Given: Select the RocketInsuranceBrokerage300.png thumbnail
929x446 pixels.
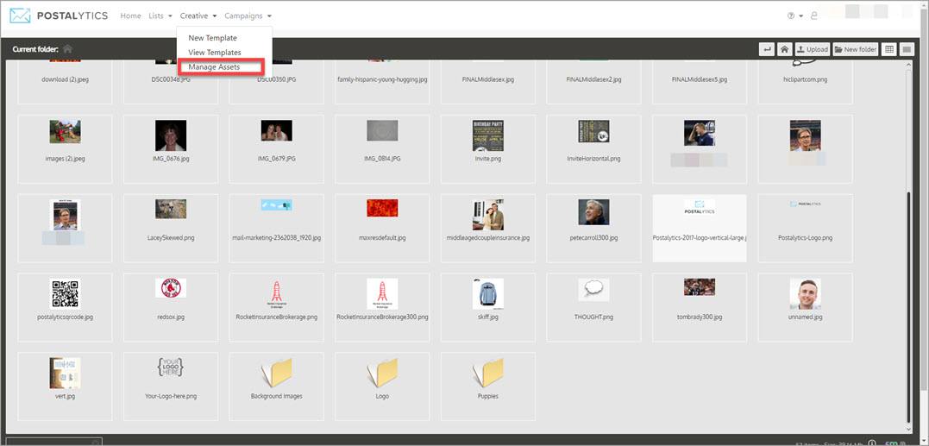Looking at the screenshot, I should (382, 294).
